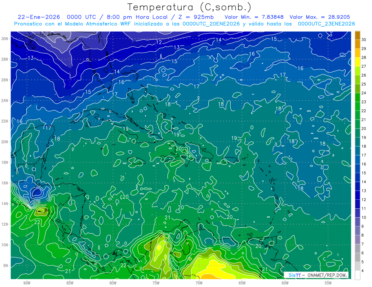372x287 pixels.
Task: Click the 75W longitude axis label
Action: click(x=156, y=283)
